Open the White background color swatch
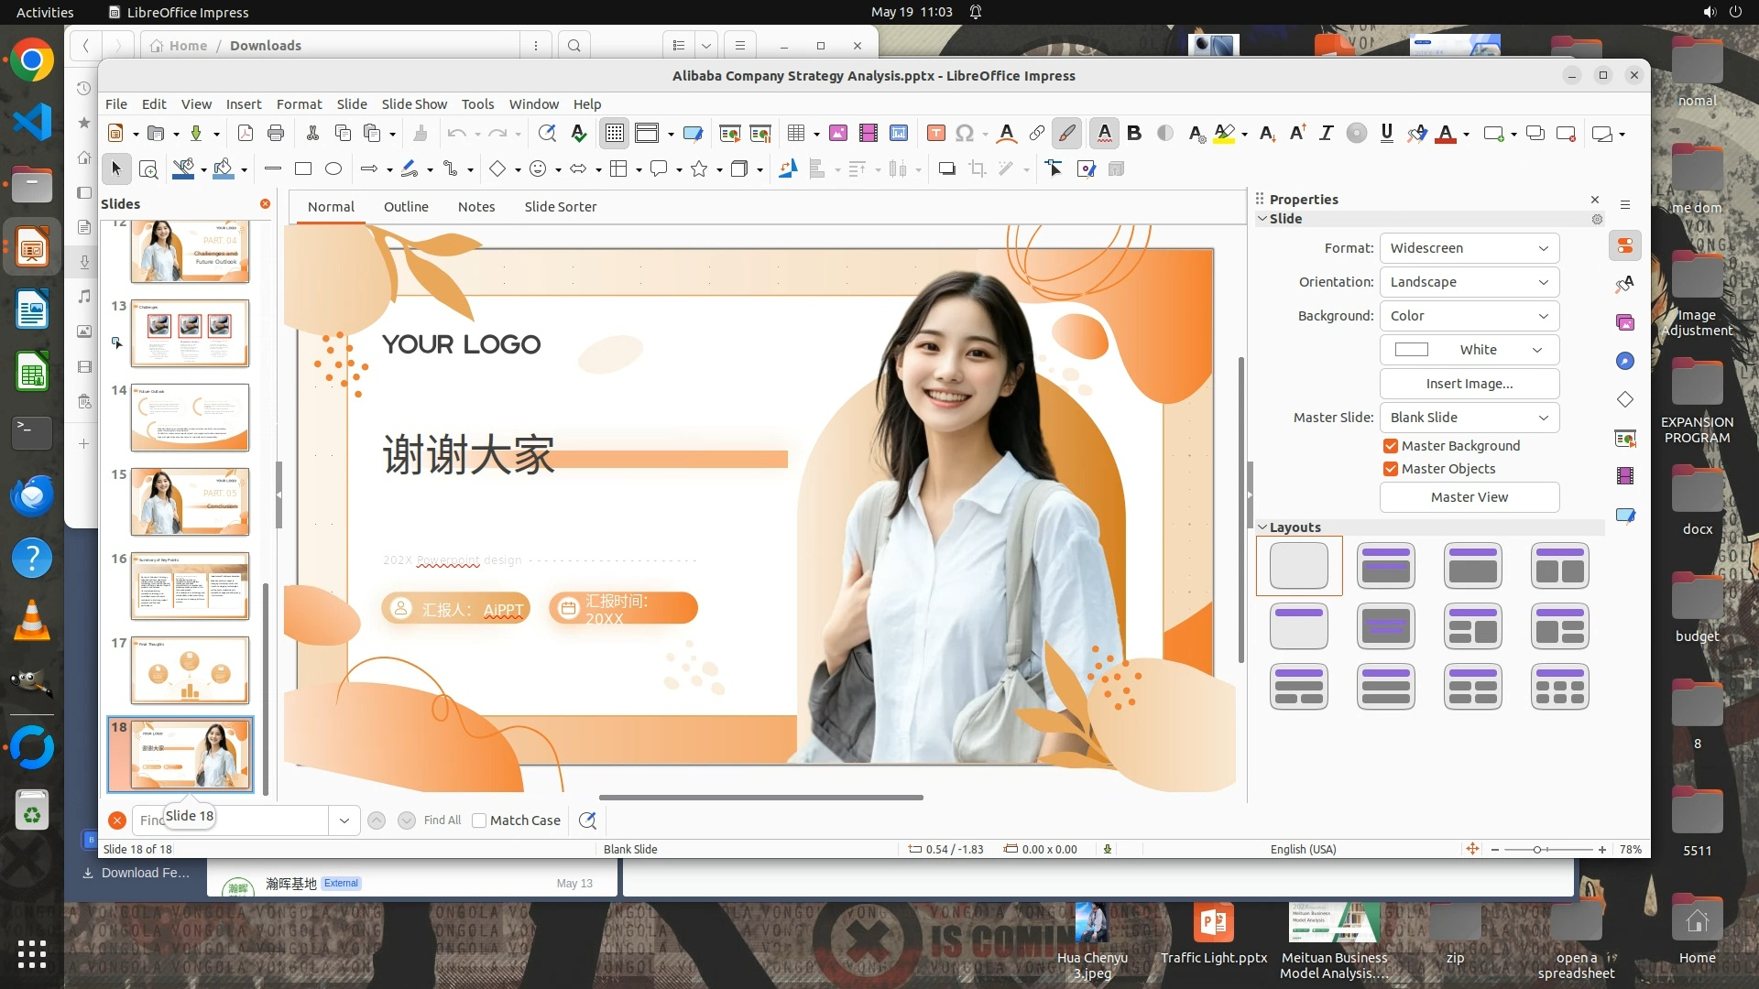The image size is (1759, 989). (1469, 350)
